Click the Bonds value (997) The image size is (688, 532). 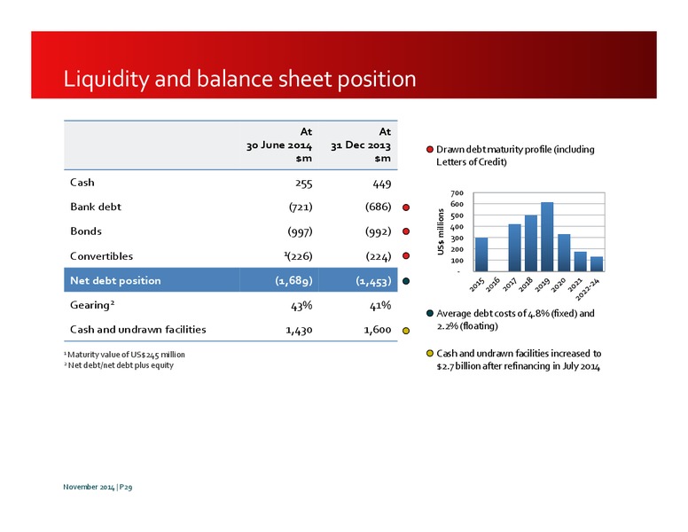[x=301, y=231]
